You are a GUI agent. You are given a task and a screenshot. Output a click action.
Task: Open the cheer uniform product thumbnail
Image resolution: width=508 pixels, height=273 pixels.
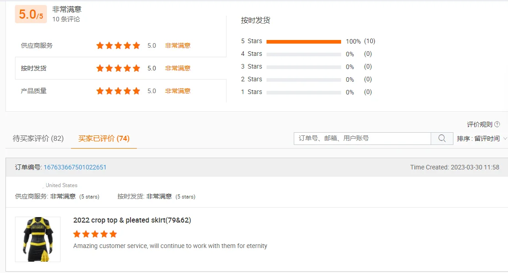point(38,239)
